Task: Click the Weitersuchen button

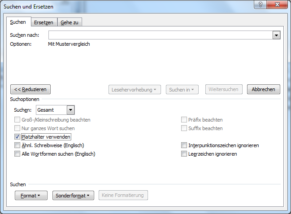Action: point(224,89)
